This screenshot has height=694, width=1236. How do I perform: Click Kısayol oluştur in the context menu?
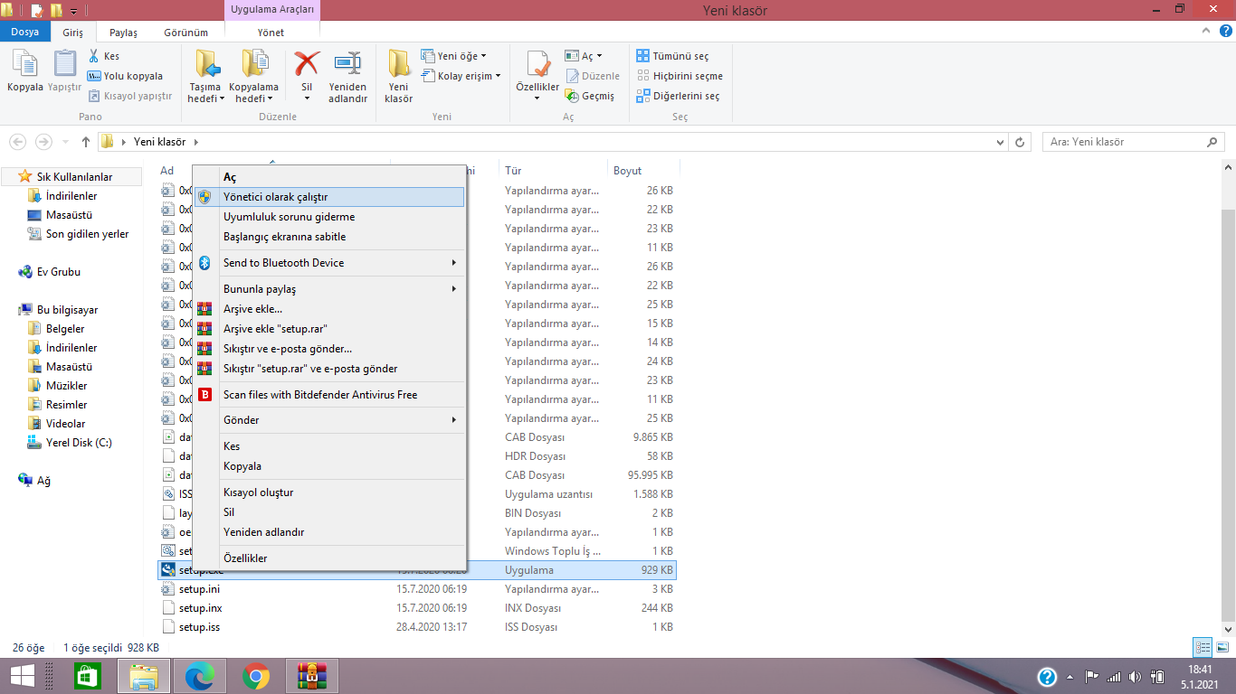tap(329, 492)
